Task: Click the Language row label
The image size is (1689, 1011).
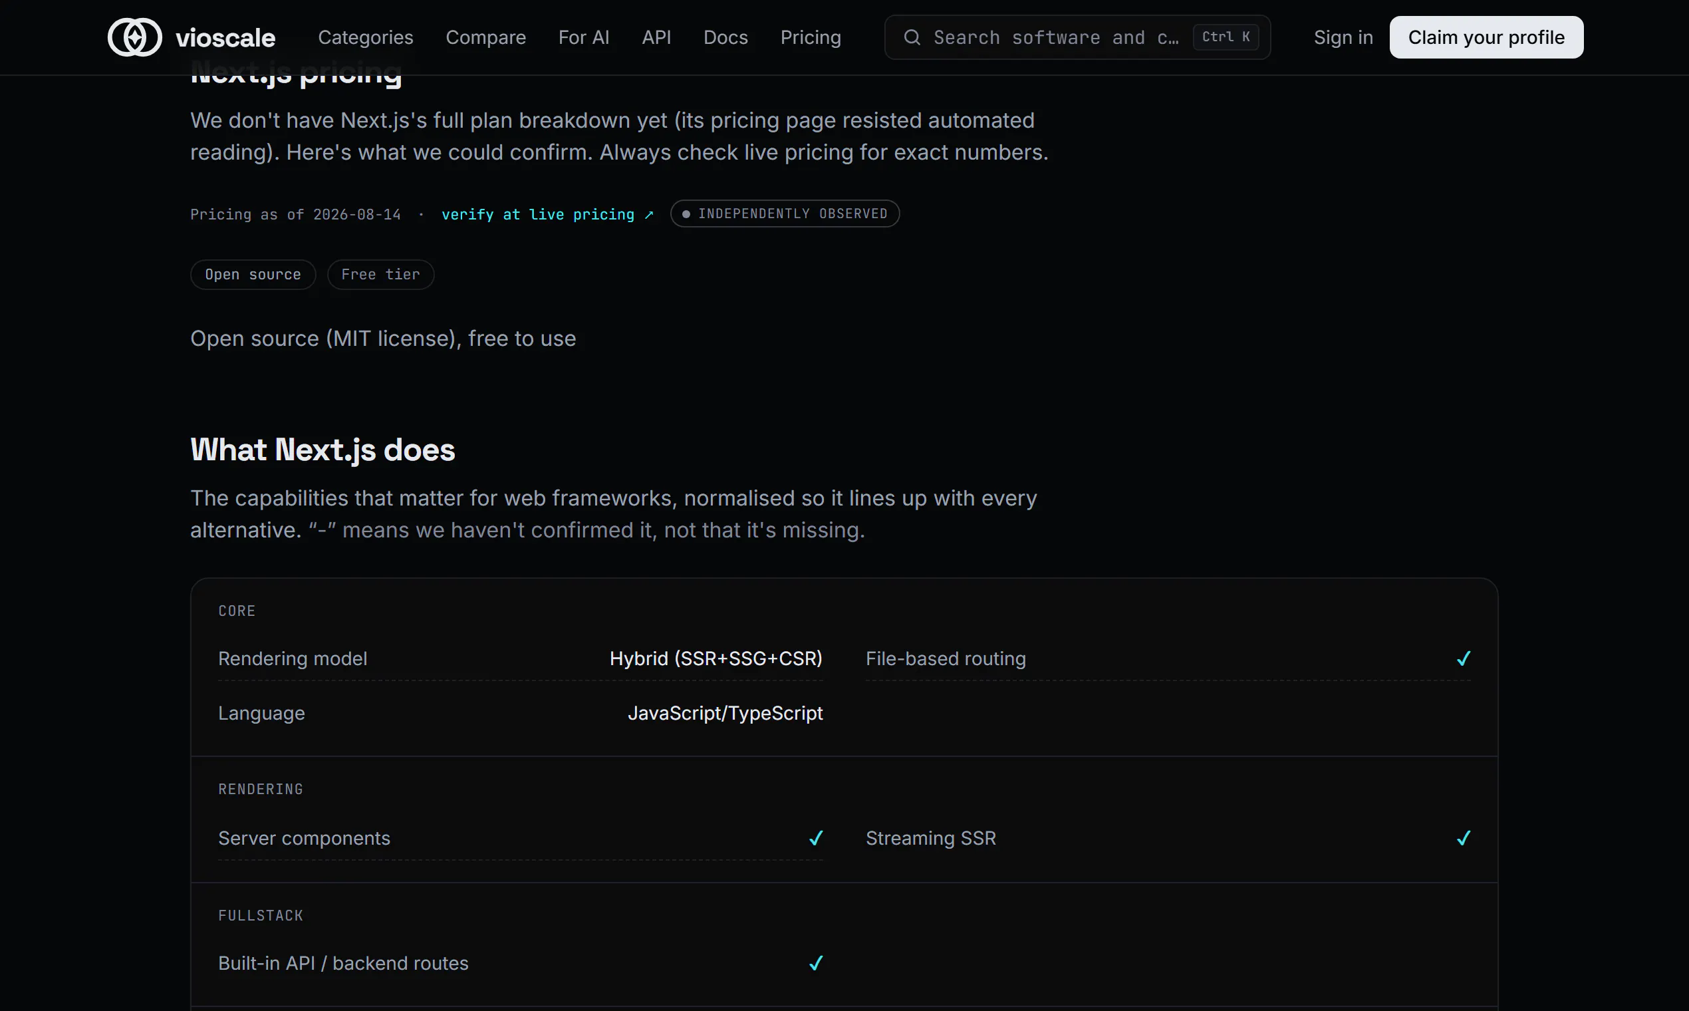Action: tap(261, 713)
